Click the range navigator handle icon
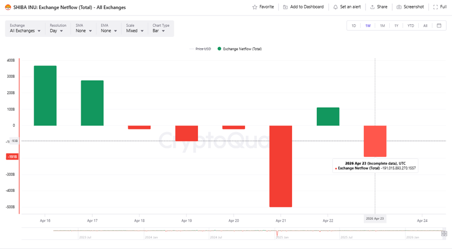 click(x=444, y=234)
